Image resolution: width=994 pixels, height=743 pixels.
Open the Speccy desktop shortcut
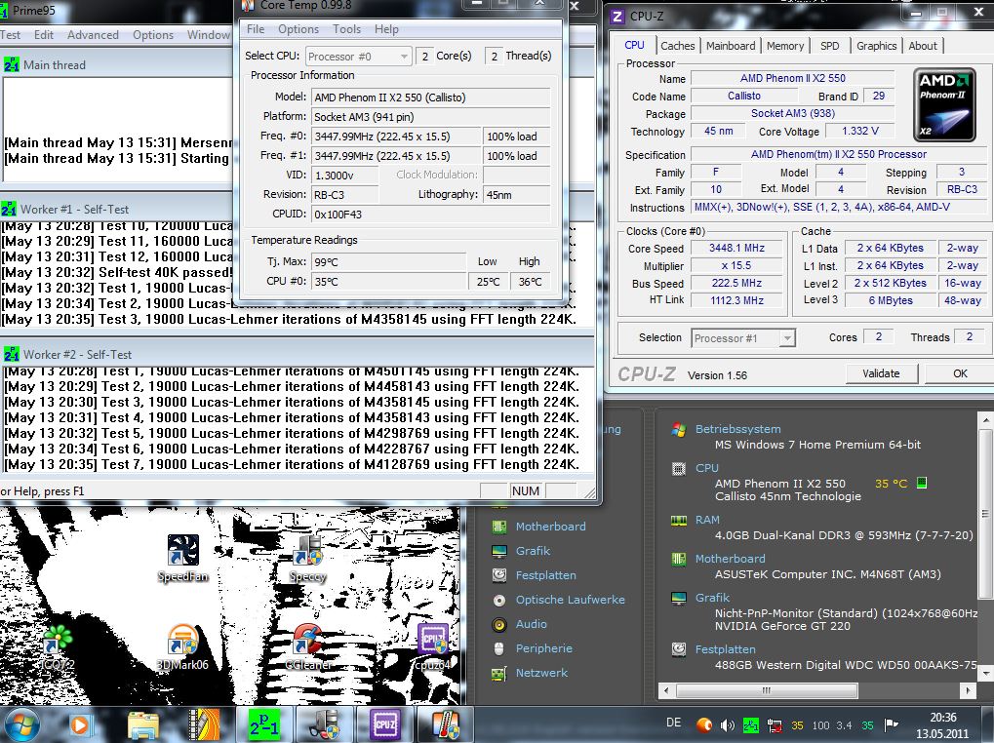point(307,558)
